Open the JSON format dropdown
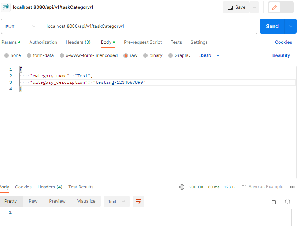This screenshot has height=226, width=298. click(x=210, y=55)
